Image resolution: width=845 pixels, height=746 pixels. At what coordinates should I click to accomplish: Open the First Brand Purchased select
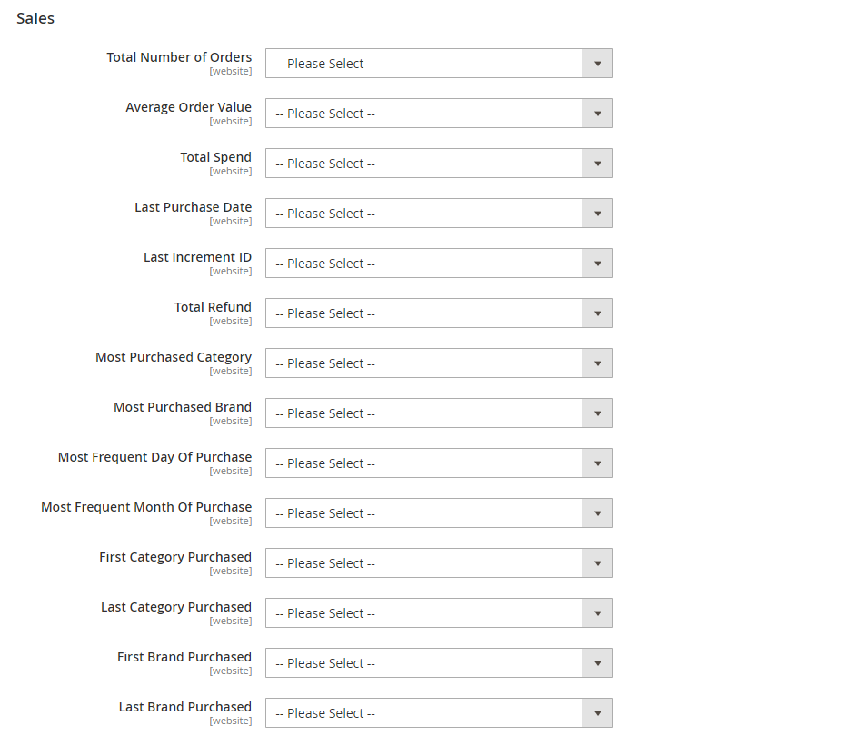439,663
